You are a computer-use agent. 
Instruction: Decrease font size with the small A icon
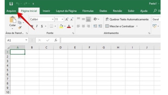tap(72, 19)
